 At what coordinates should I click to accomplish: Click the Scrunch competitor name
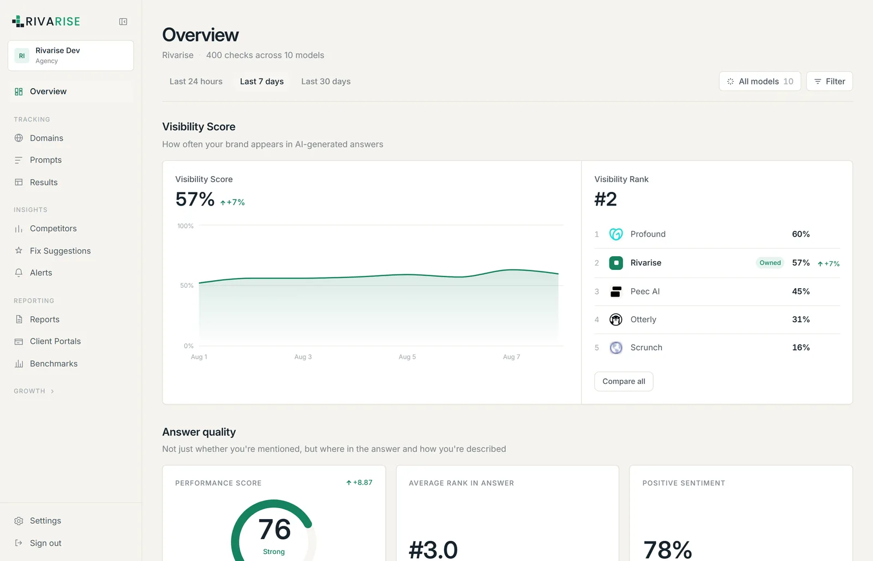coord(646,347)
